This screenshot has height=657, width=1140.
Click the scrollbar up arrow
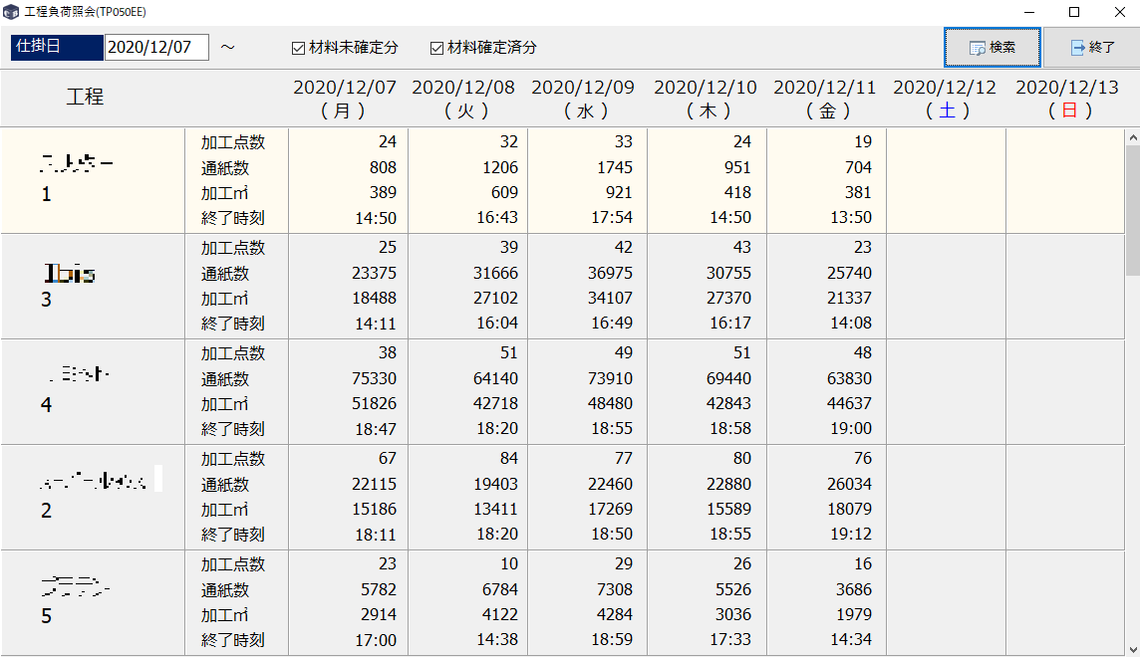point(1131,137)
